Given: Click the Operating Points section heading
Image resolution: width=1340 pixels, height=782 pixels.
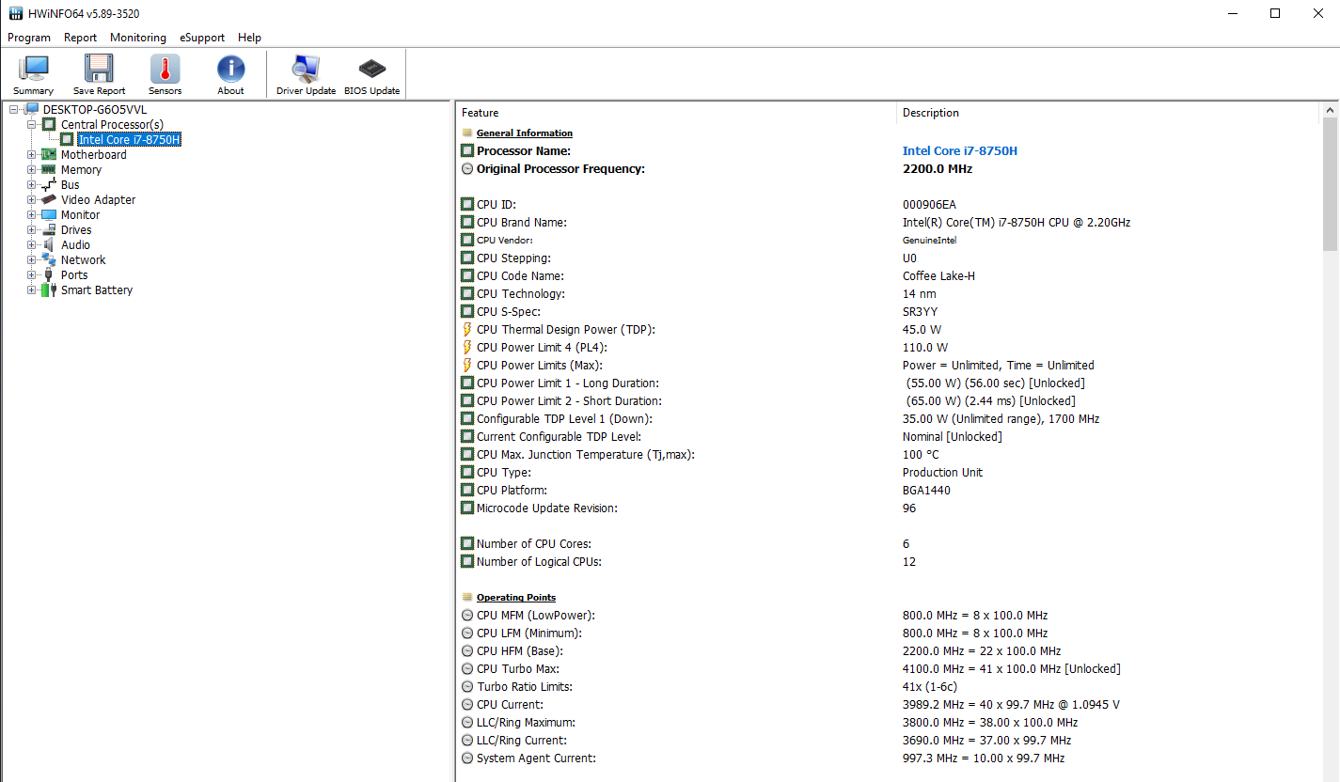Looking at the screenshot, I should pyautogui.click(x=516, y=598).
